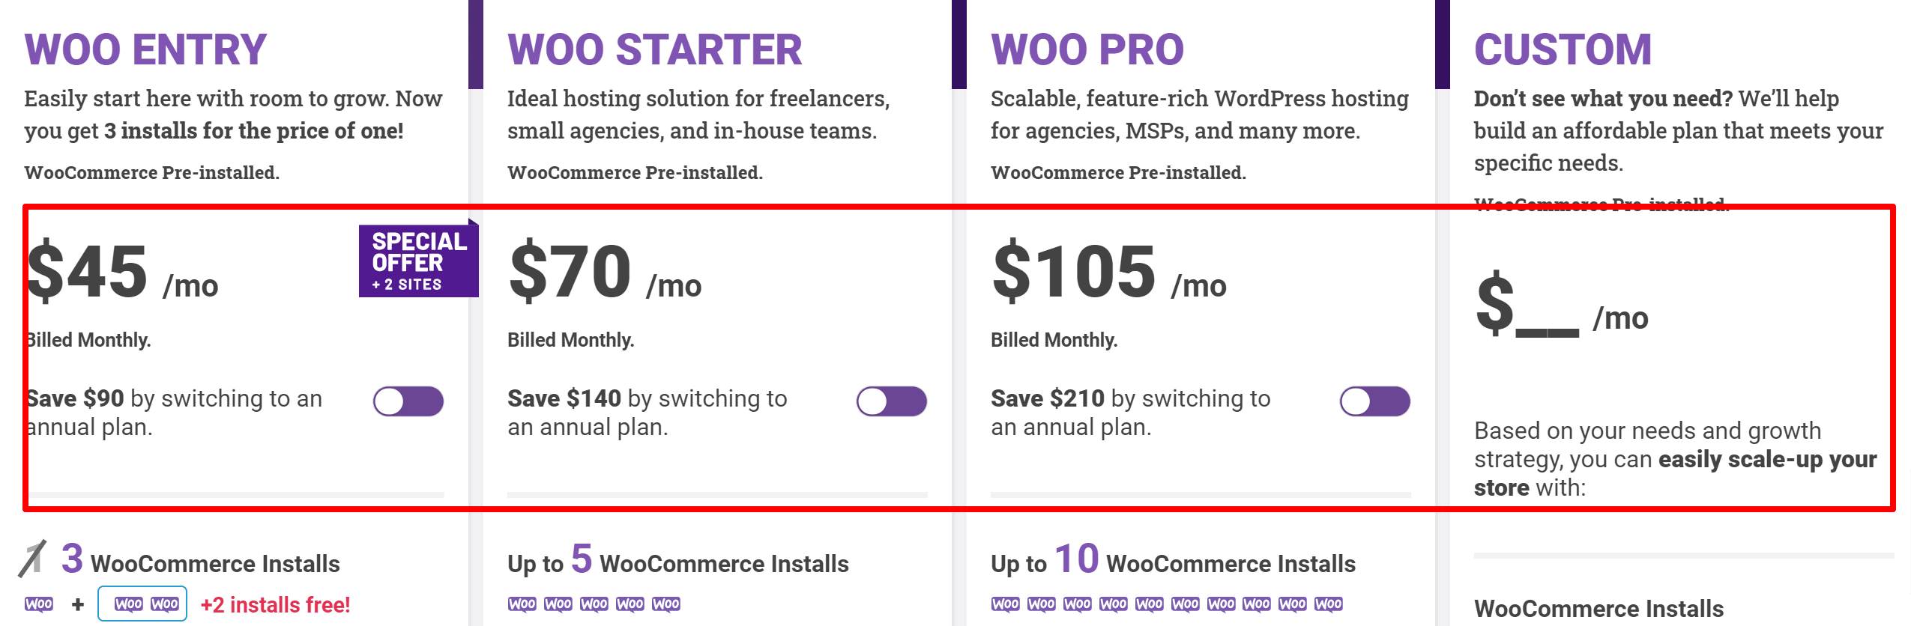Click the $70 /mo price
Viewport: 1911px width, 626px height.
click(x=604, y=272)
